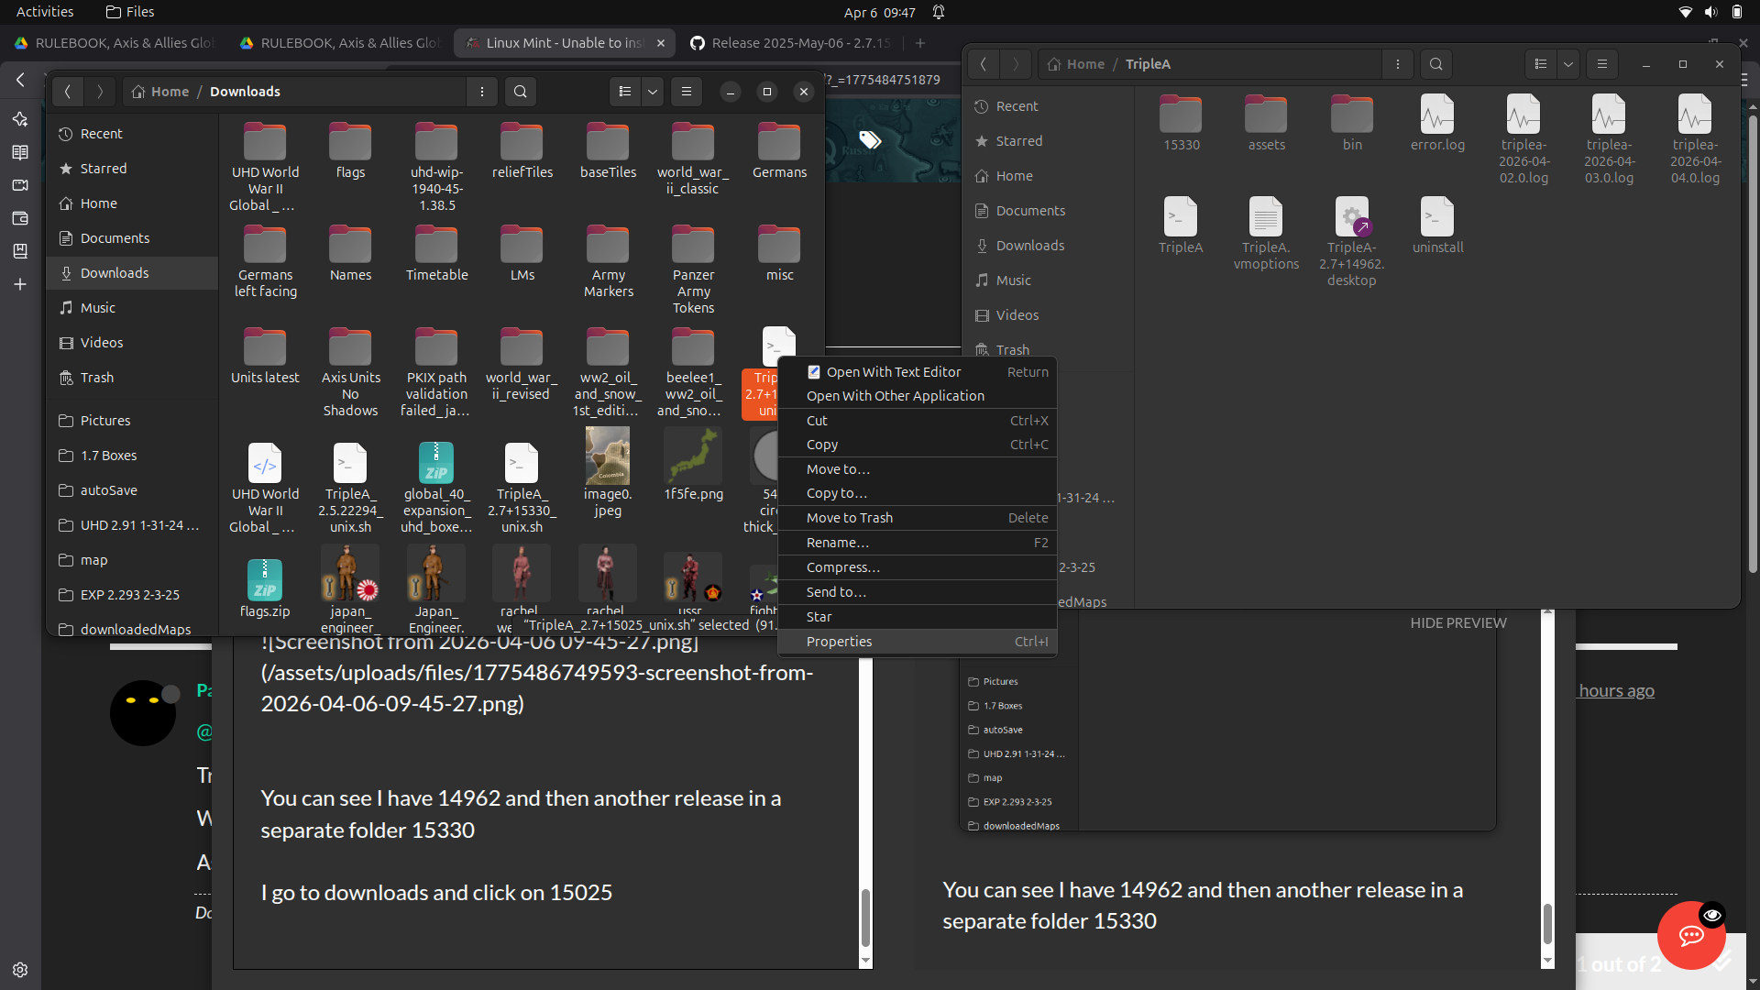
Task: Open the search icon in the Downloads window
Action: coord(521,92)
